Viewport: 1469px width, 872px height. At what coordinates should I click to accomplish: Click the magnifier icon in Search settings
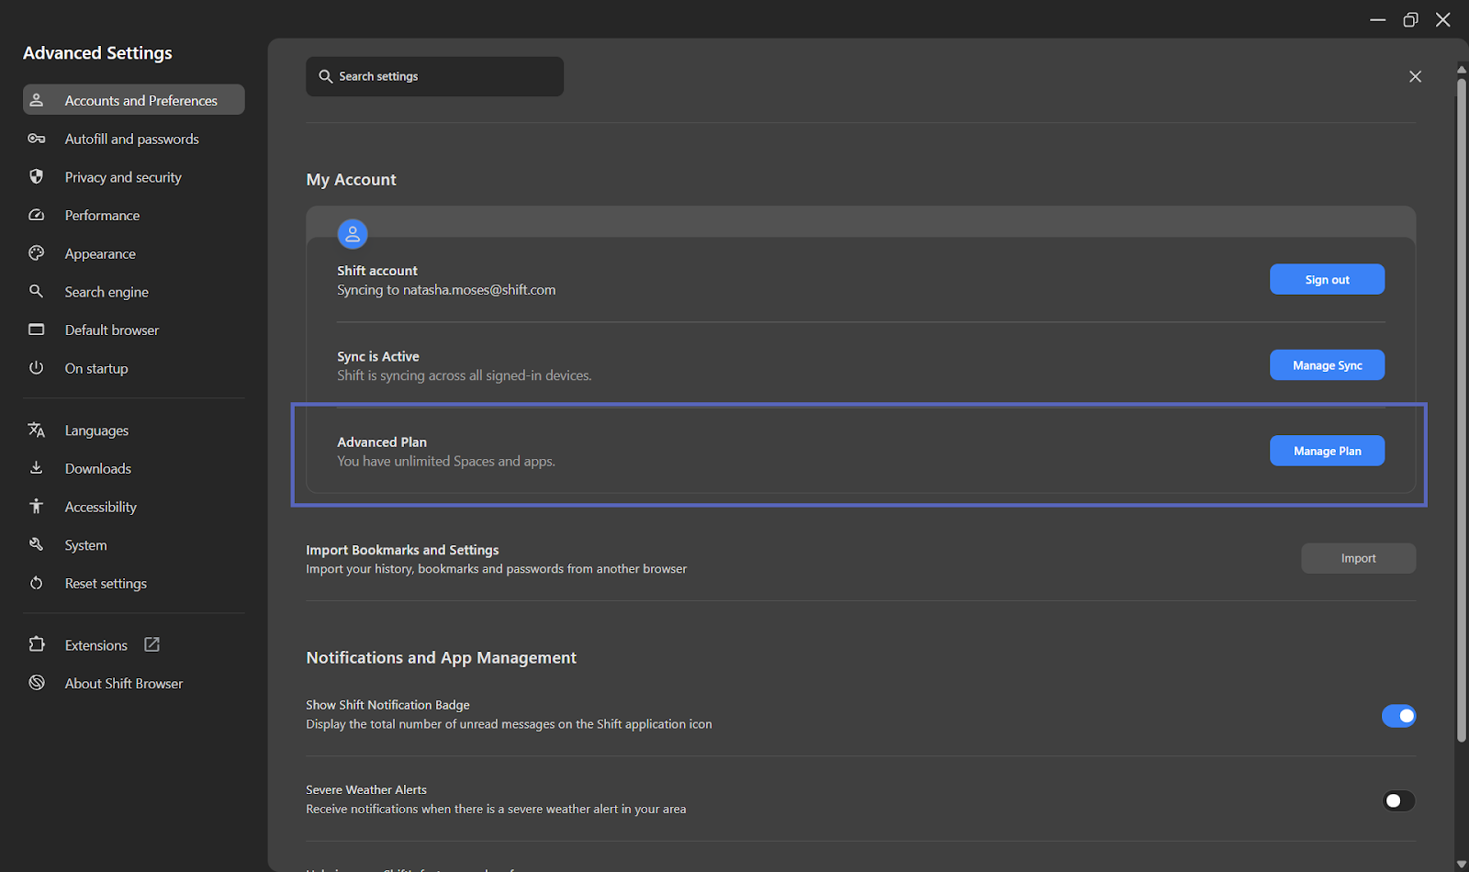coord(325,76)
